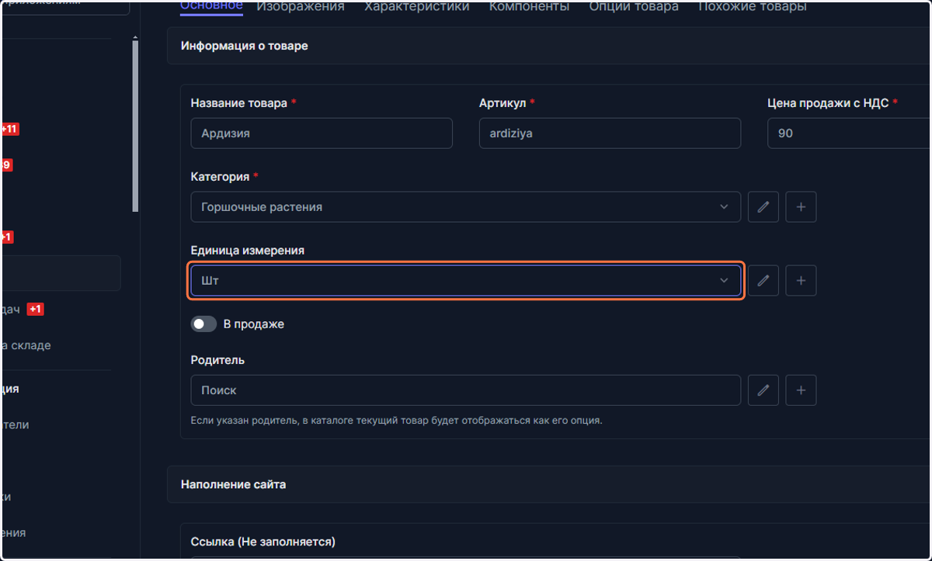932x561 pixels.
Task: Toggle the В продаже switch
Action: click(x=203, y=324)
